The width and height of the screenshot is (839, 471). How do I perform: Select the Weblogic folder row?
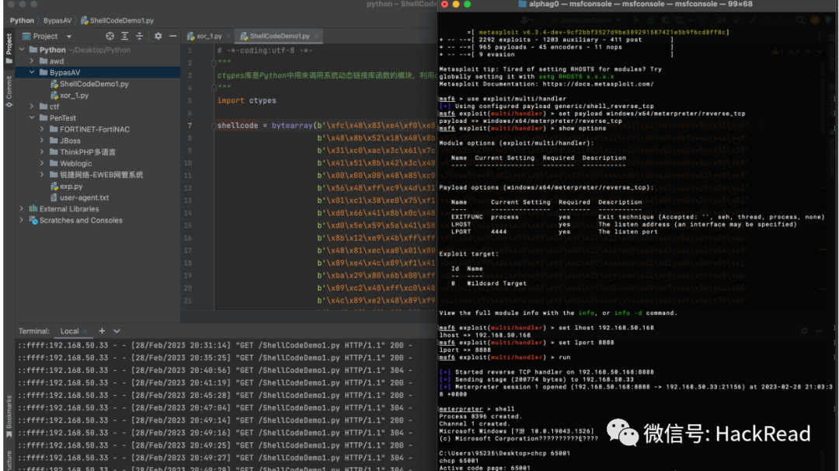click(97, 163)
